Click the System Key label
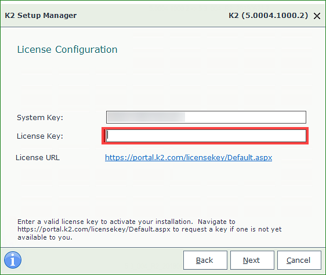The image size is (326, 275). [40, 118]
